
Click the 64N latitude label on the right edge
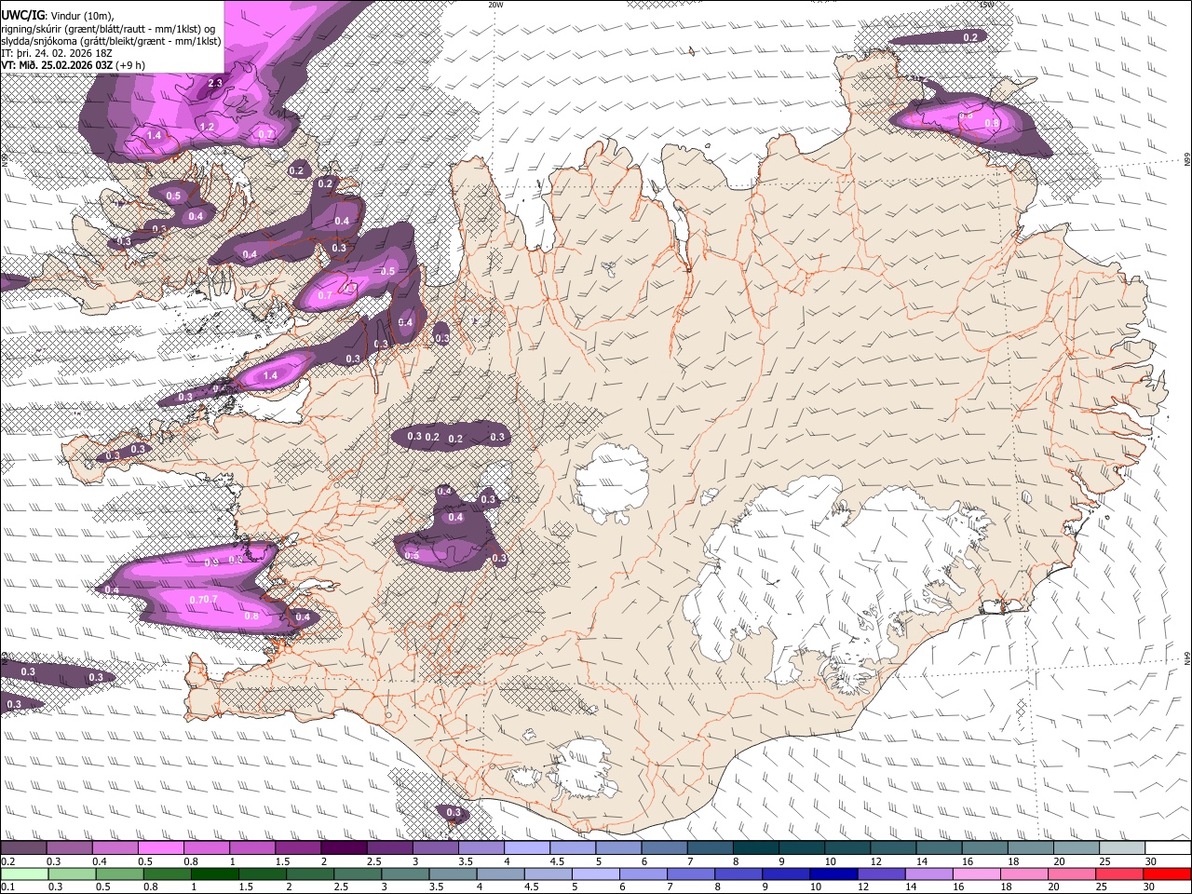tap(1186, 657)
